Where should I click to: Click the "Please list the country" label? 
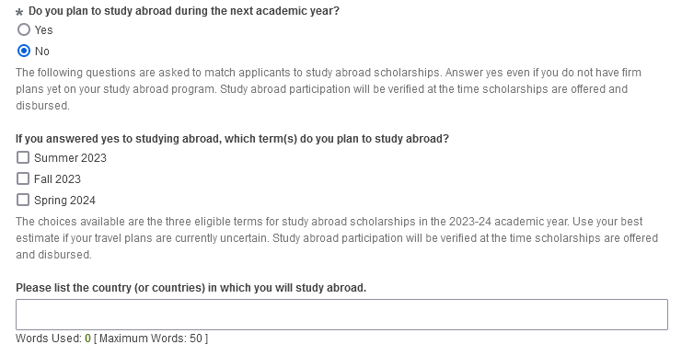[191, 288]
